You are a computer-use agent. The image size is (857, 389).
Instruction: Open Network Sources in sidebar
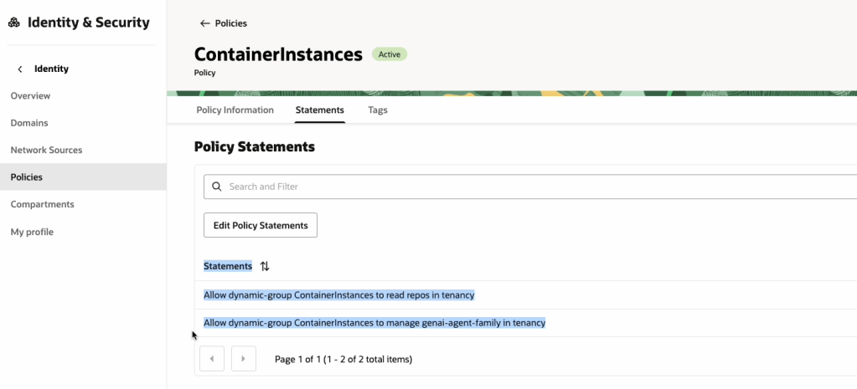(x=46, y=151)
